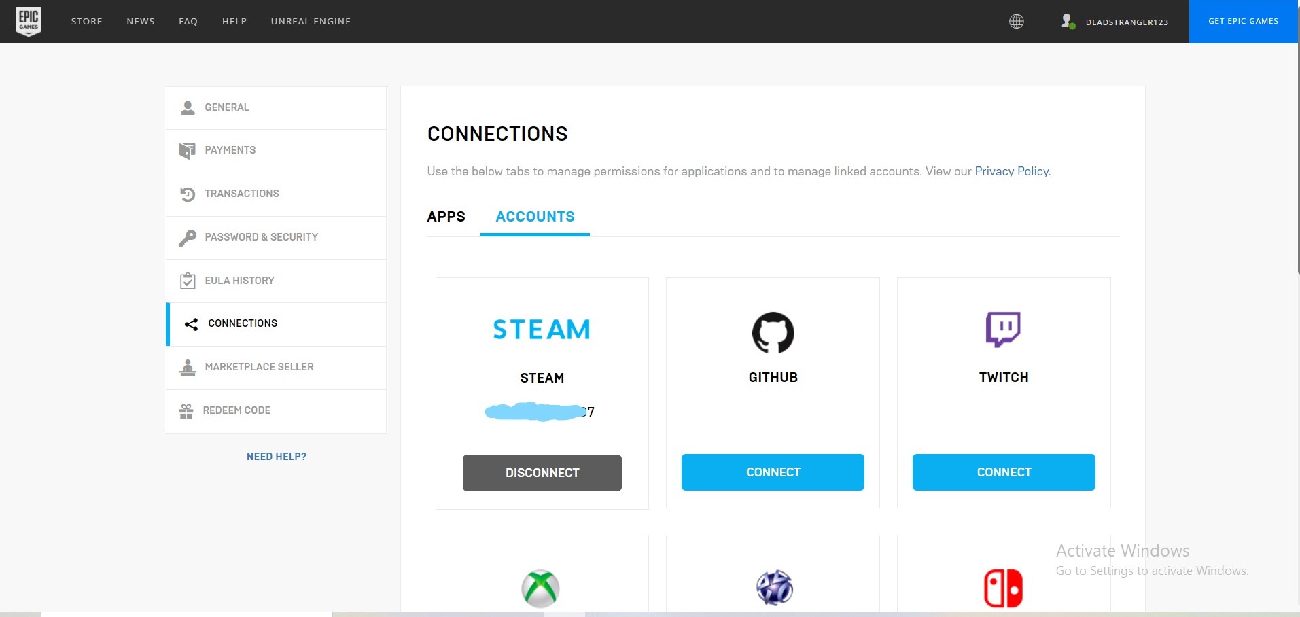Click the user avatar icon
This screenshot has width=1300, height=617.
(x=1068, y=22)
